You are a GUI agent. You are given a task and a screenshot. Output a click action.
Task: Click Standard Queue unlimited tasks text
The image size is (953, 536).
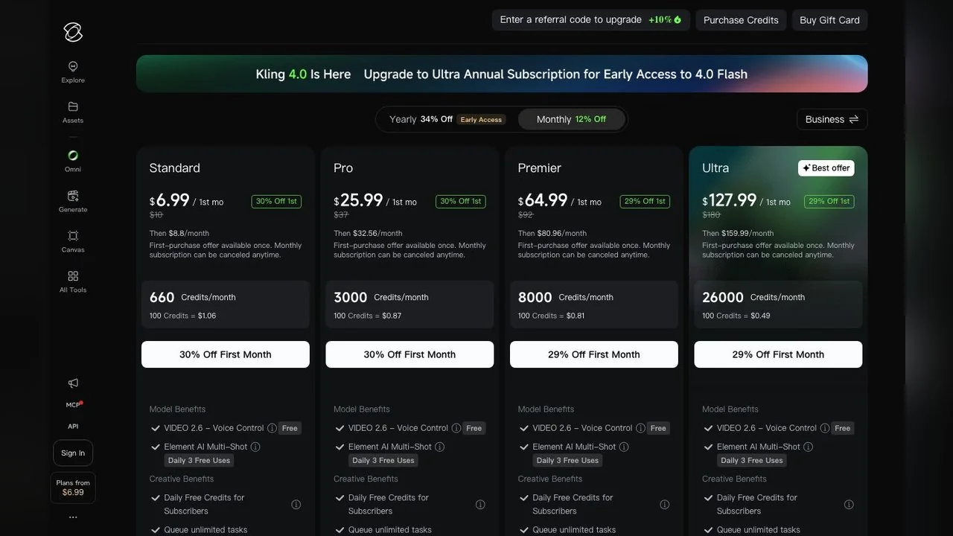pyautogui.click(x=205, y=530)
